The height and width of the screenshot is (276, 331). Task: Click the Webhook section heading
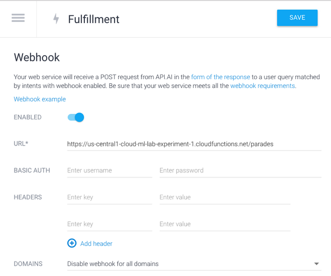pyautogui.click(x=37, y=57)
